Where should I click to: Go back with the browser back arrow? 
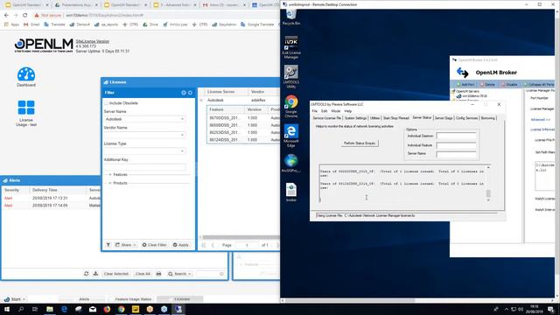(6, 16)
